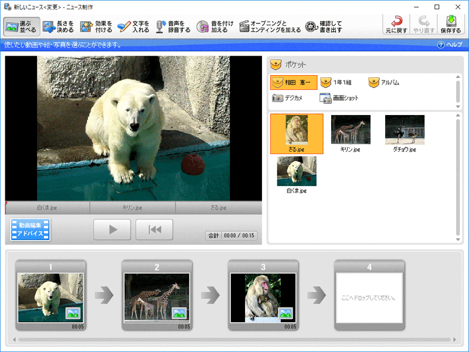Open オープニングとエンディングを加える step
The image size is (469, 352).
270,26
